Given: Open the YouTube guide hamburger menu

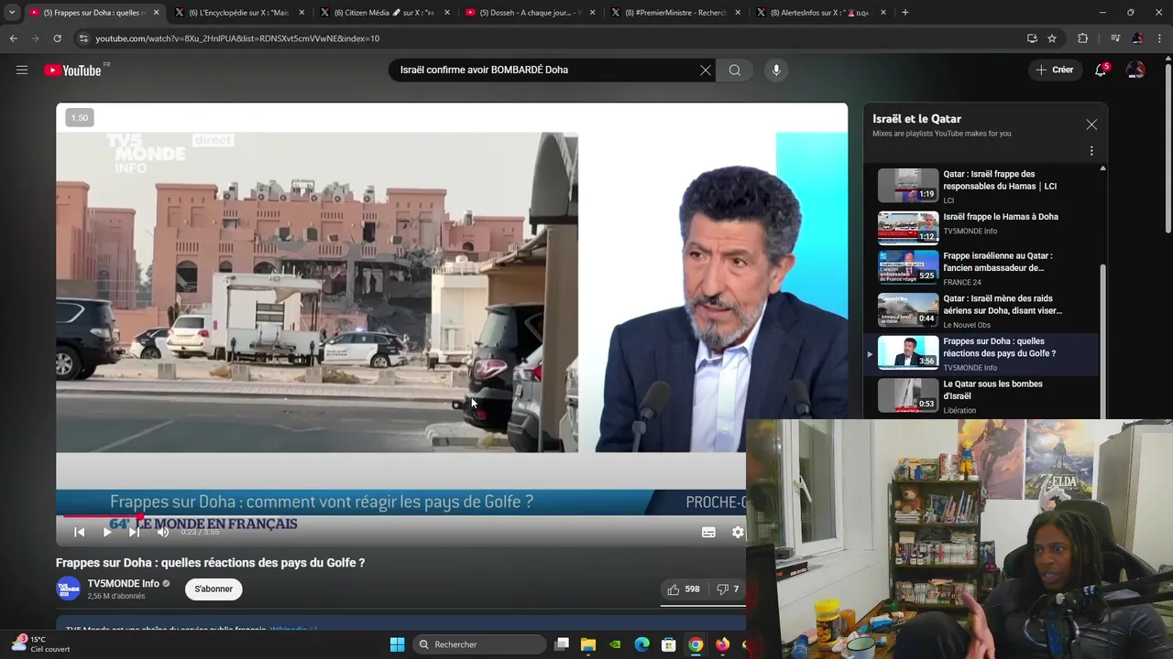Looking at the screenshot, I should (x=22, y=70).
